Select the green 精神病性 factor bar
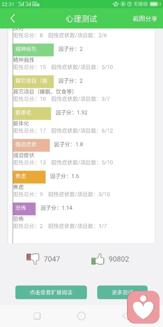The image size is (163, 327). click(x=33, y=50)
